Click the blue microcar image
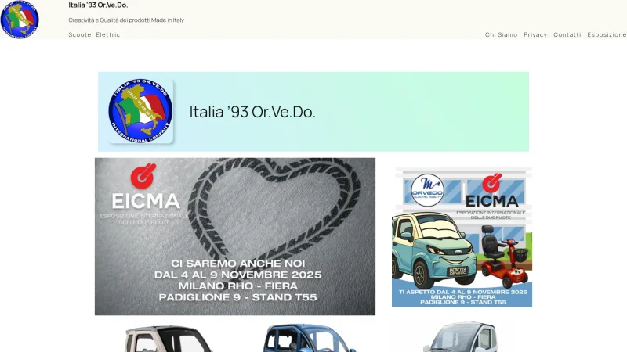Viewport: 627px width, 352px height. click(308, 338)
